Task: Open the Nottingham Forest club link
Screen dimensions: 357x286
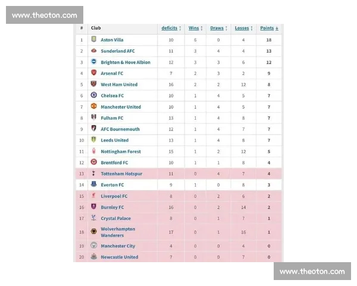Action: tap(121, 151)
